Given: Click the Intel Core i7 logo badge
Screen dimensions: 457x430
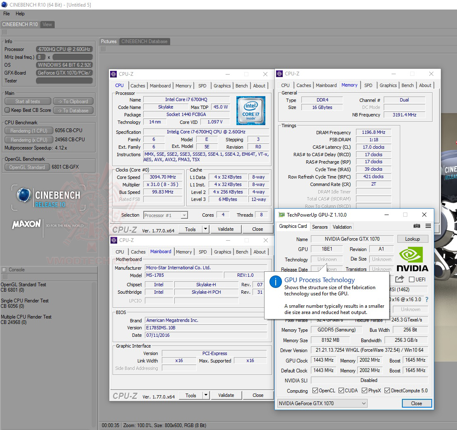Looking at the screenshot, I should (251, 111).
